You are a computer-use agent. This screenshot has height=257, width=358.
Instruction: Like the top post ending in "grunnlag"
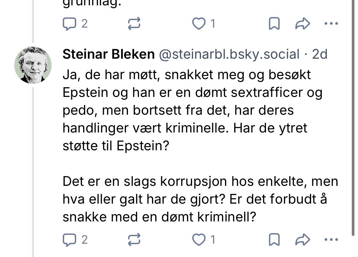click(x=199, y=24)
